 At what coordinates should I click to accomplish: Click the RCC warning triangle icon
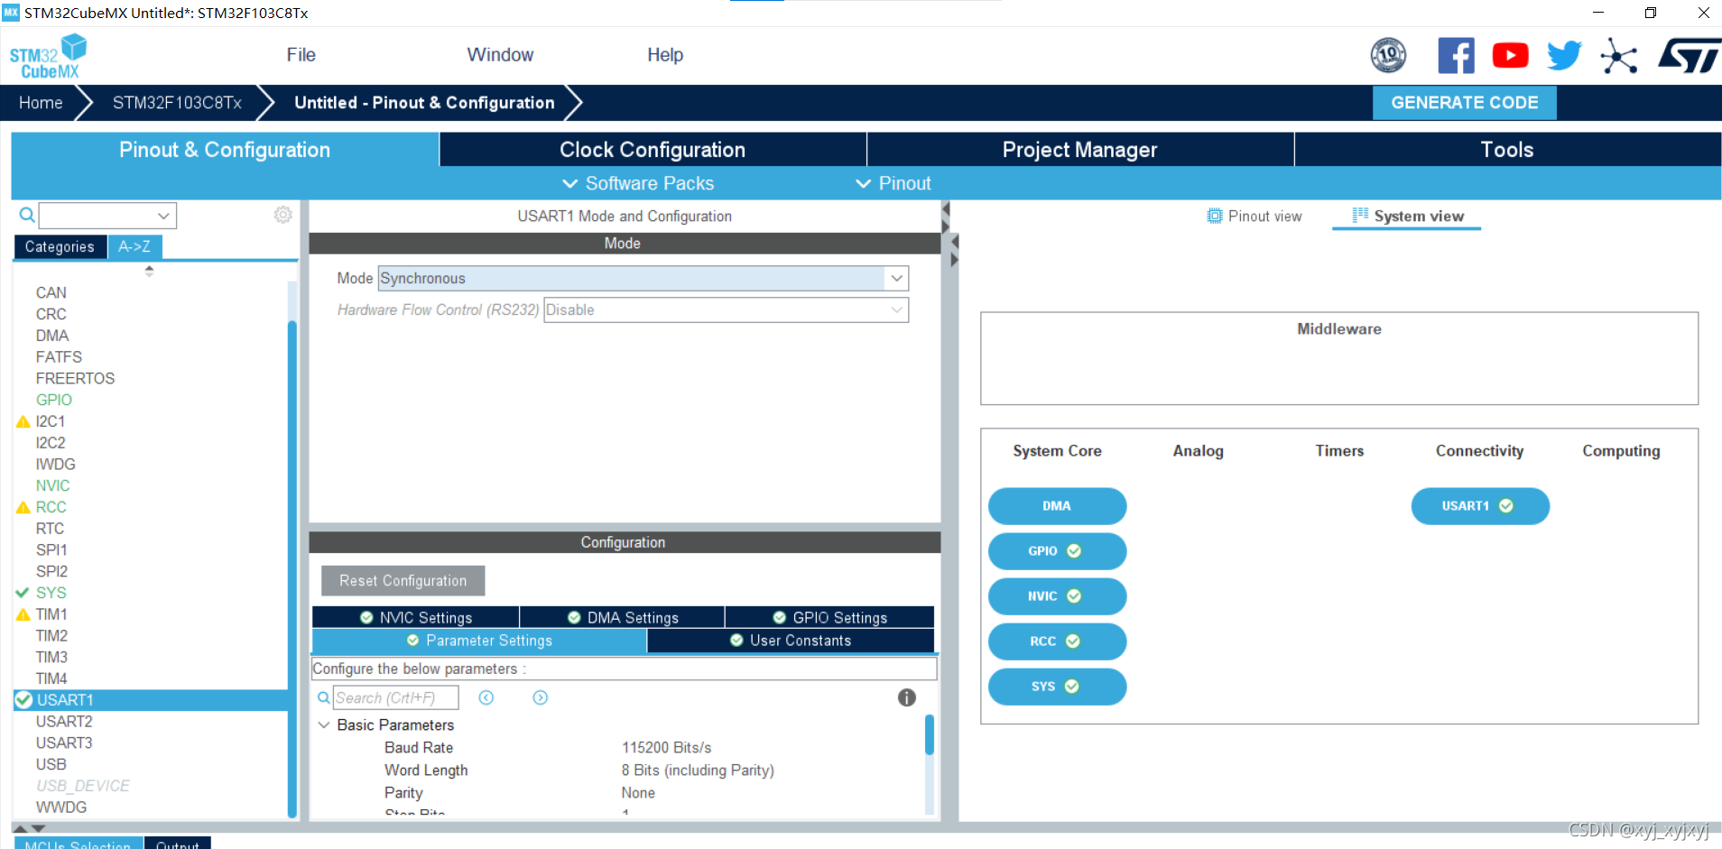click(23, 507)
